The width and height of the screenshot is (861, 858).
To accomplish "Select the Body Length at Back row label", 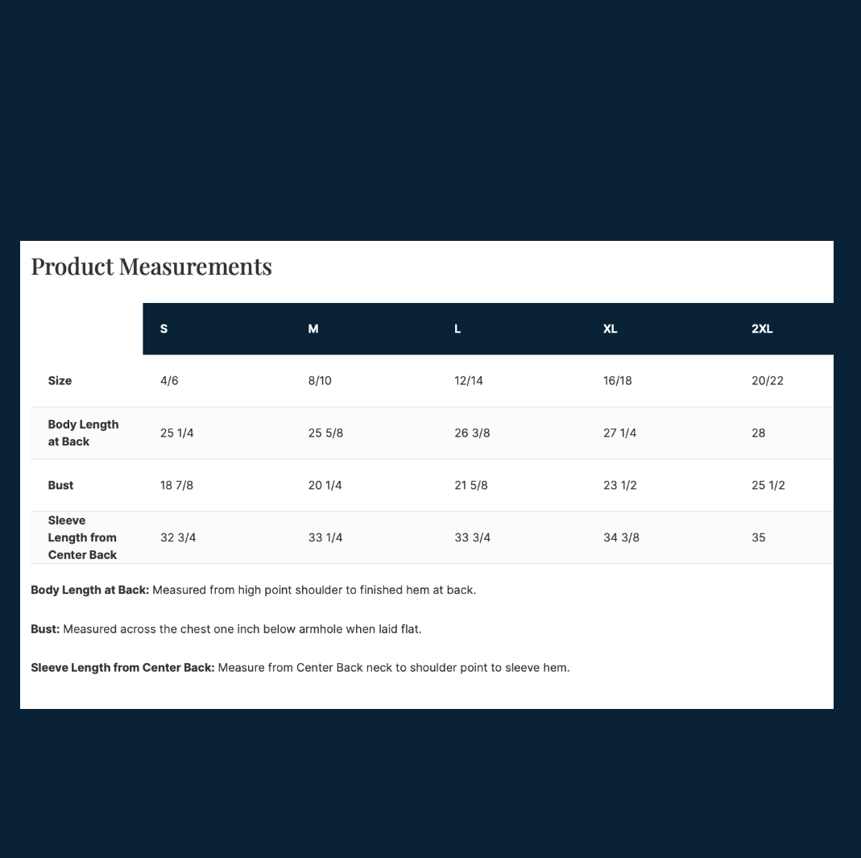I will click(x=83, y=433).
